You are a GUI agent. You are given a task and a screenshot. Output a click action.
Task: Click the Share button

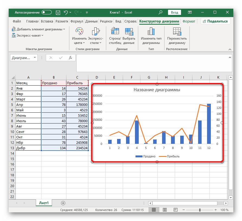tap(215, 21)
